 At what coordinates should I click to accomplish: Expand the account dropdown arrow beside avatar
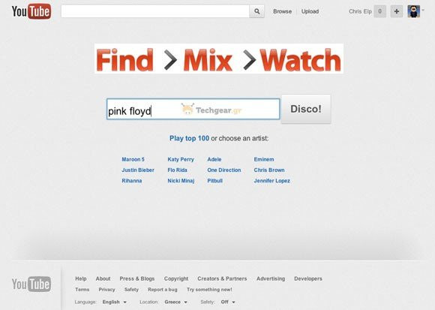(423, 11)
